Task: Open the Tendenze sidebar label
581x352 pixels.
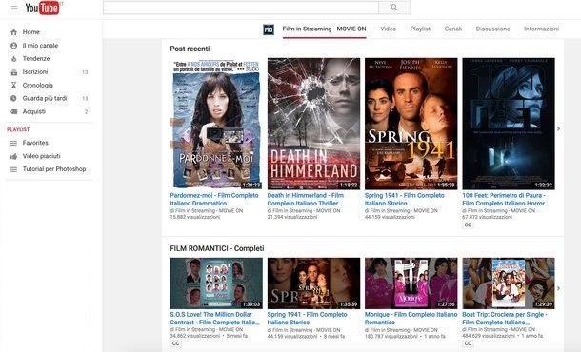Action: [x=36, y=58]
